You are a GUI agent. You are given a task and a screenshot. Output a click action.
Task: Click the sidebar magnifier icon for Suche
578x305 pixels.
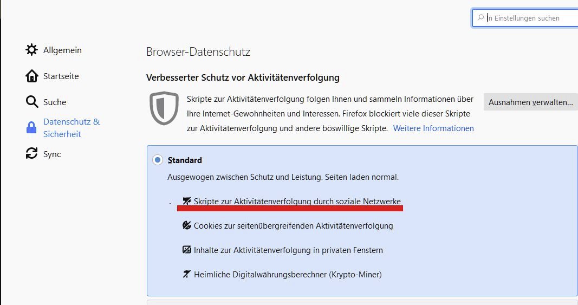tap(32, 102)
